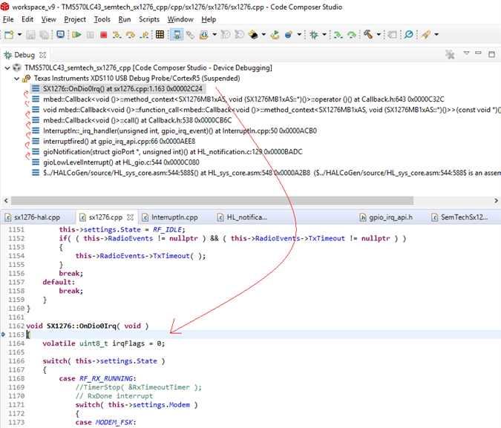Click Remove All Terminated Launches icon
Image resolution: width=501 pixels, height=428 pixels.
coord(449,55)
